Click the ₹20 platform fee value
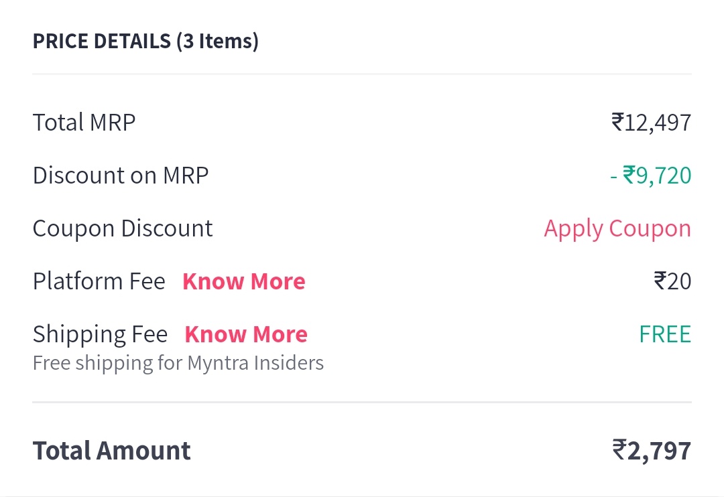724x497 pixels. [x=672, y=281]
